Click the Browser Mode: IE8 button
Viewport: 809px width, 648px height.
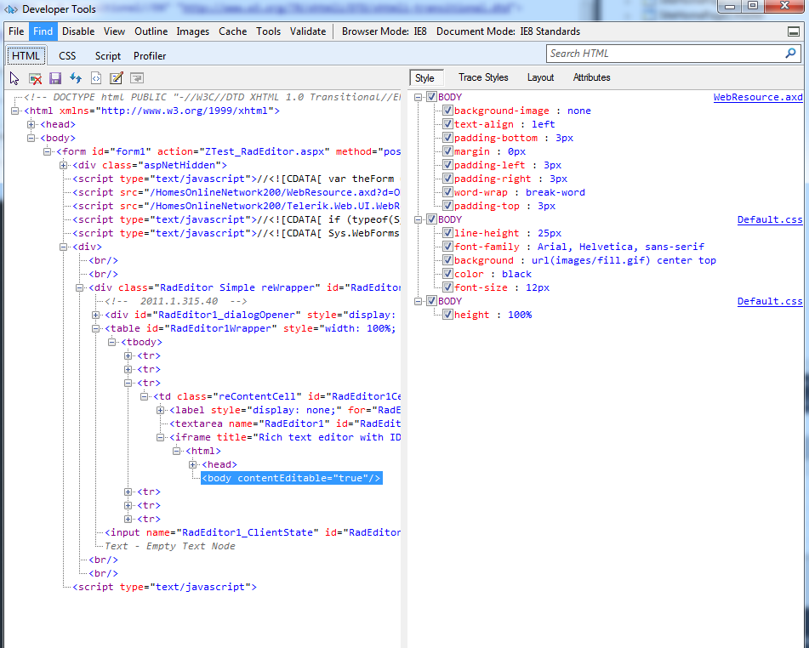click(384, 31)
